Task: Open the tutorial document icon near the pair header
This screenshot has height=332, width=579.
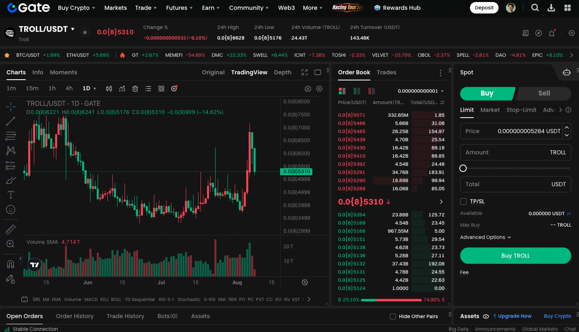Action: (x=526, y=33)
